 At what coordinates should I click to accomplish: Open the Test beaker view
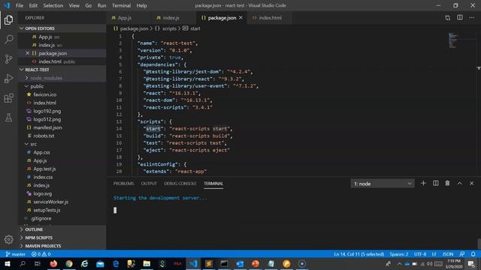pyautogui.click(x=8, y=117)
